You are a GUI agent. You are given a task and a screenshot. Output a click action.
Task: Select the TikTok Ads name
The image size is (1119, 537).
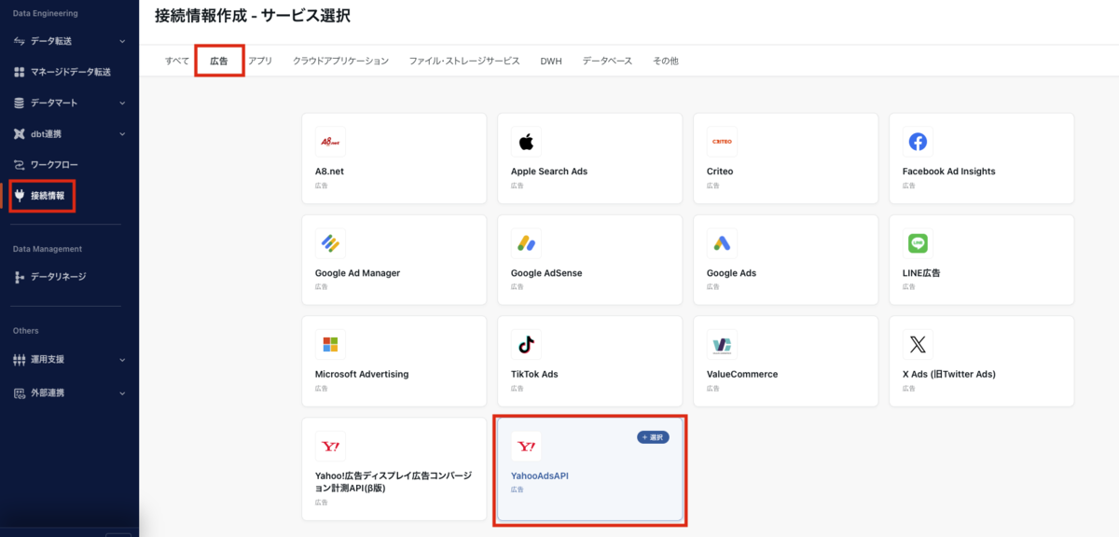pyautogui.click(x=534, y=375)
